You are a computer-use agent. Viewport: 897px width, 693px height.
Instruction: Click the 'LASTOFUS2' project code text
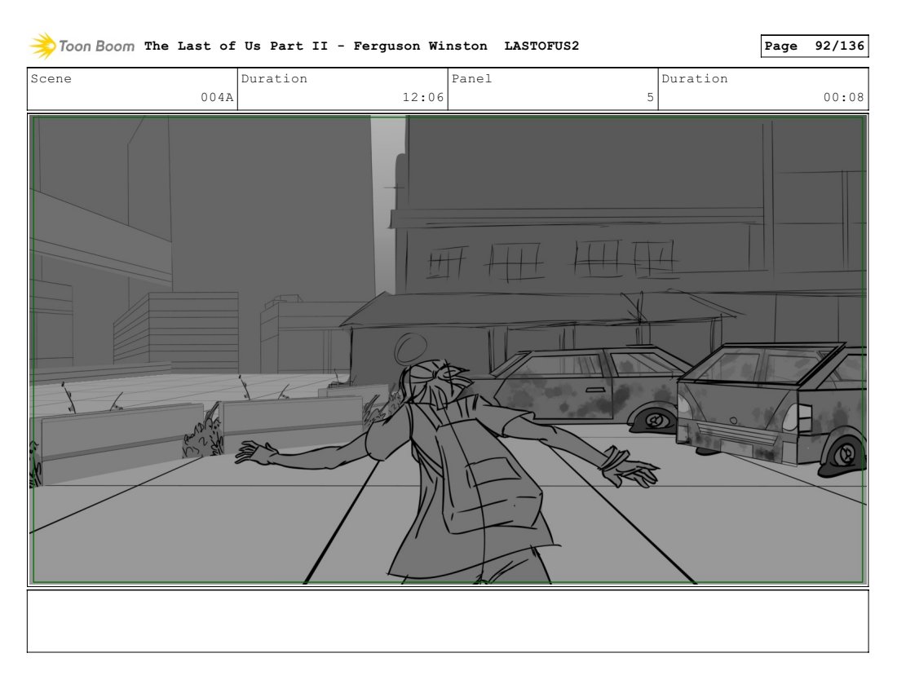tap(541, 46)
